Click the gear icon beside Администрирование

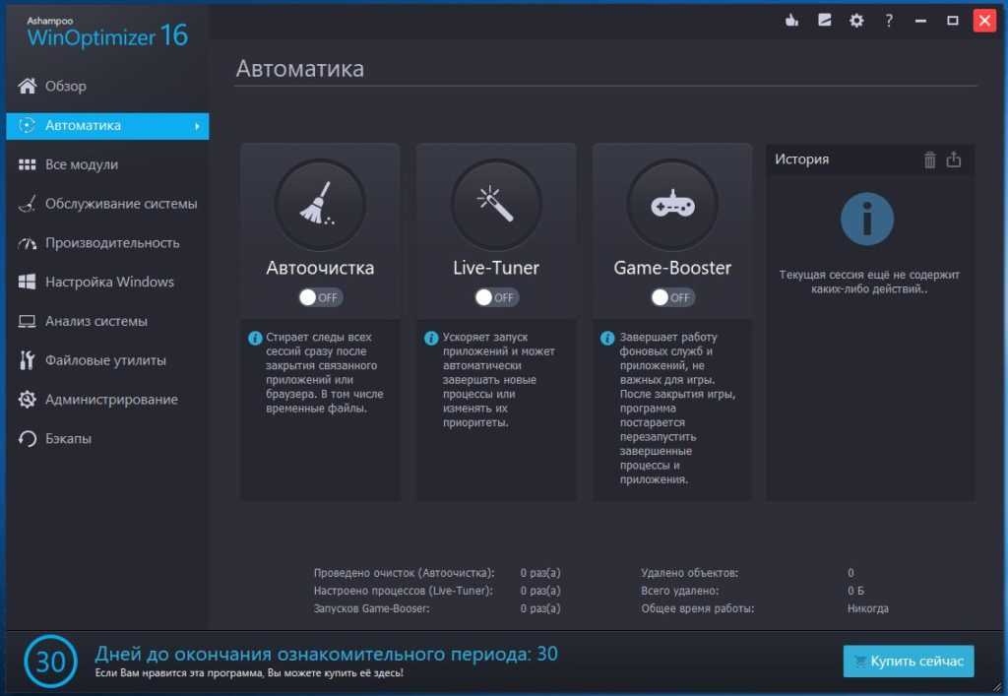(x=27, y=399)
